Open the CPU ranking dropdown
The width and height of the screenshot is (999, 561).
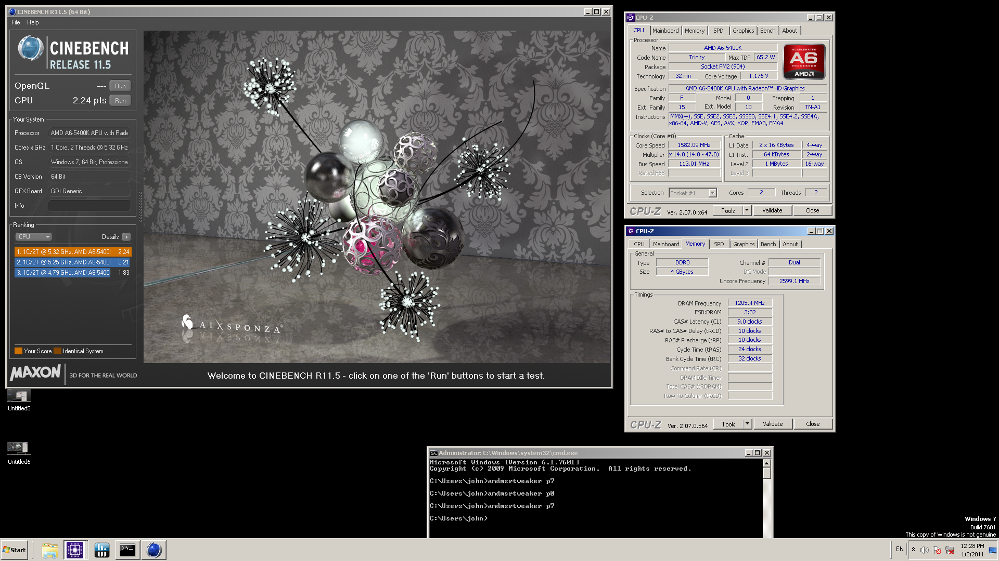pos(34,237)
